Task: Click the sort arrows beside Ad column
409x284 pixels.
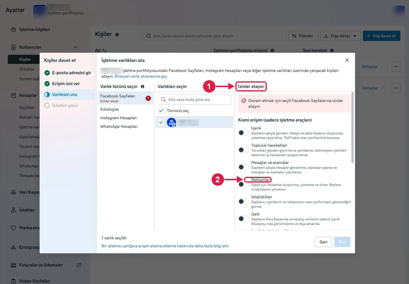Action: [x=105, y=50]
